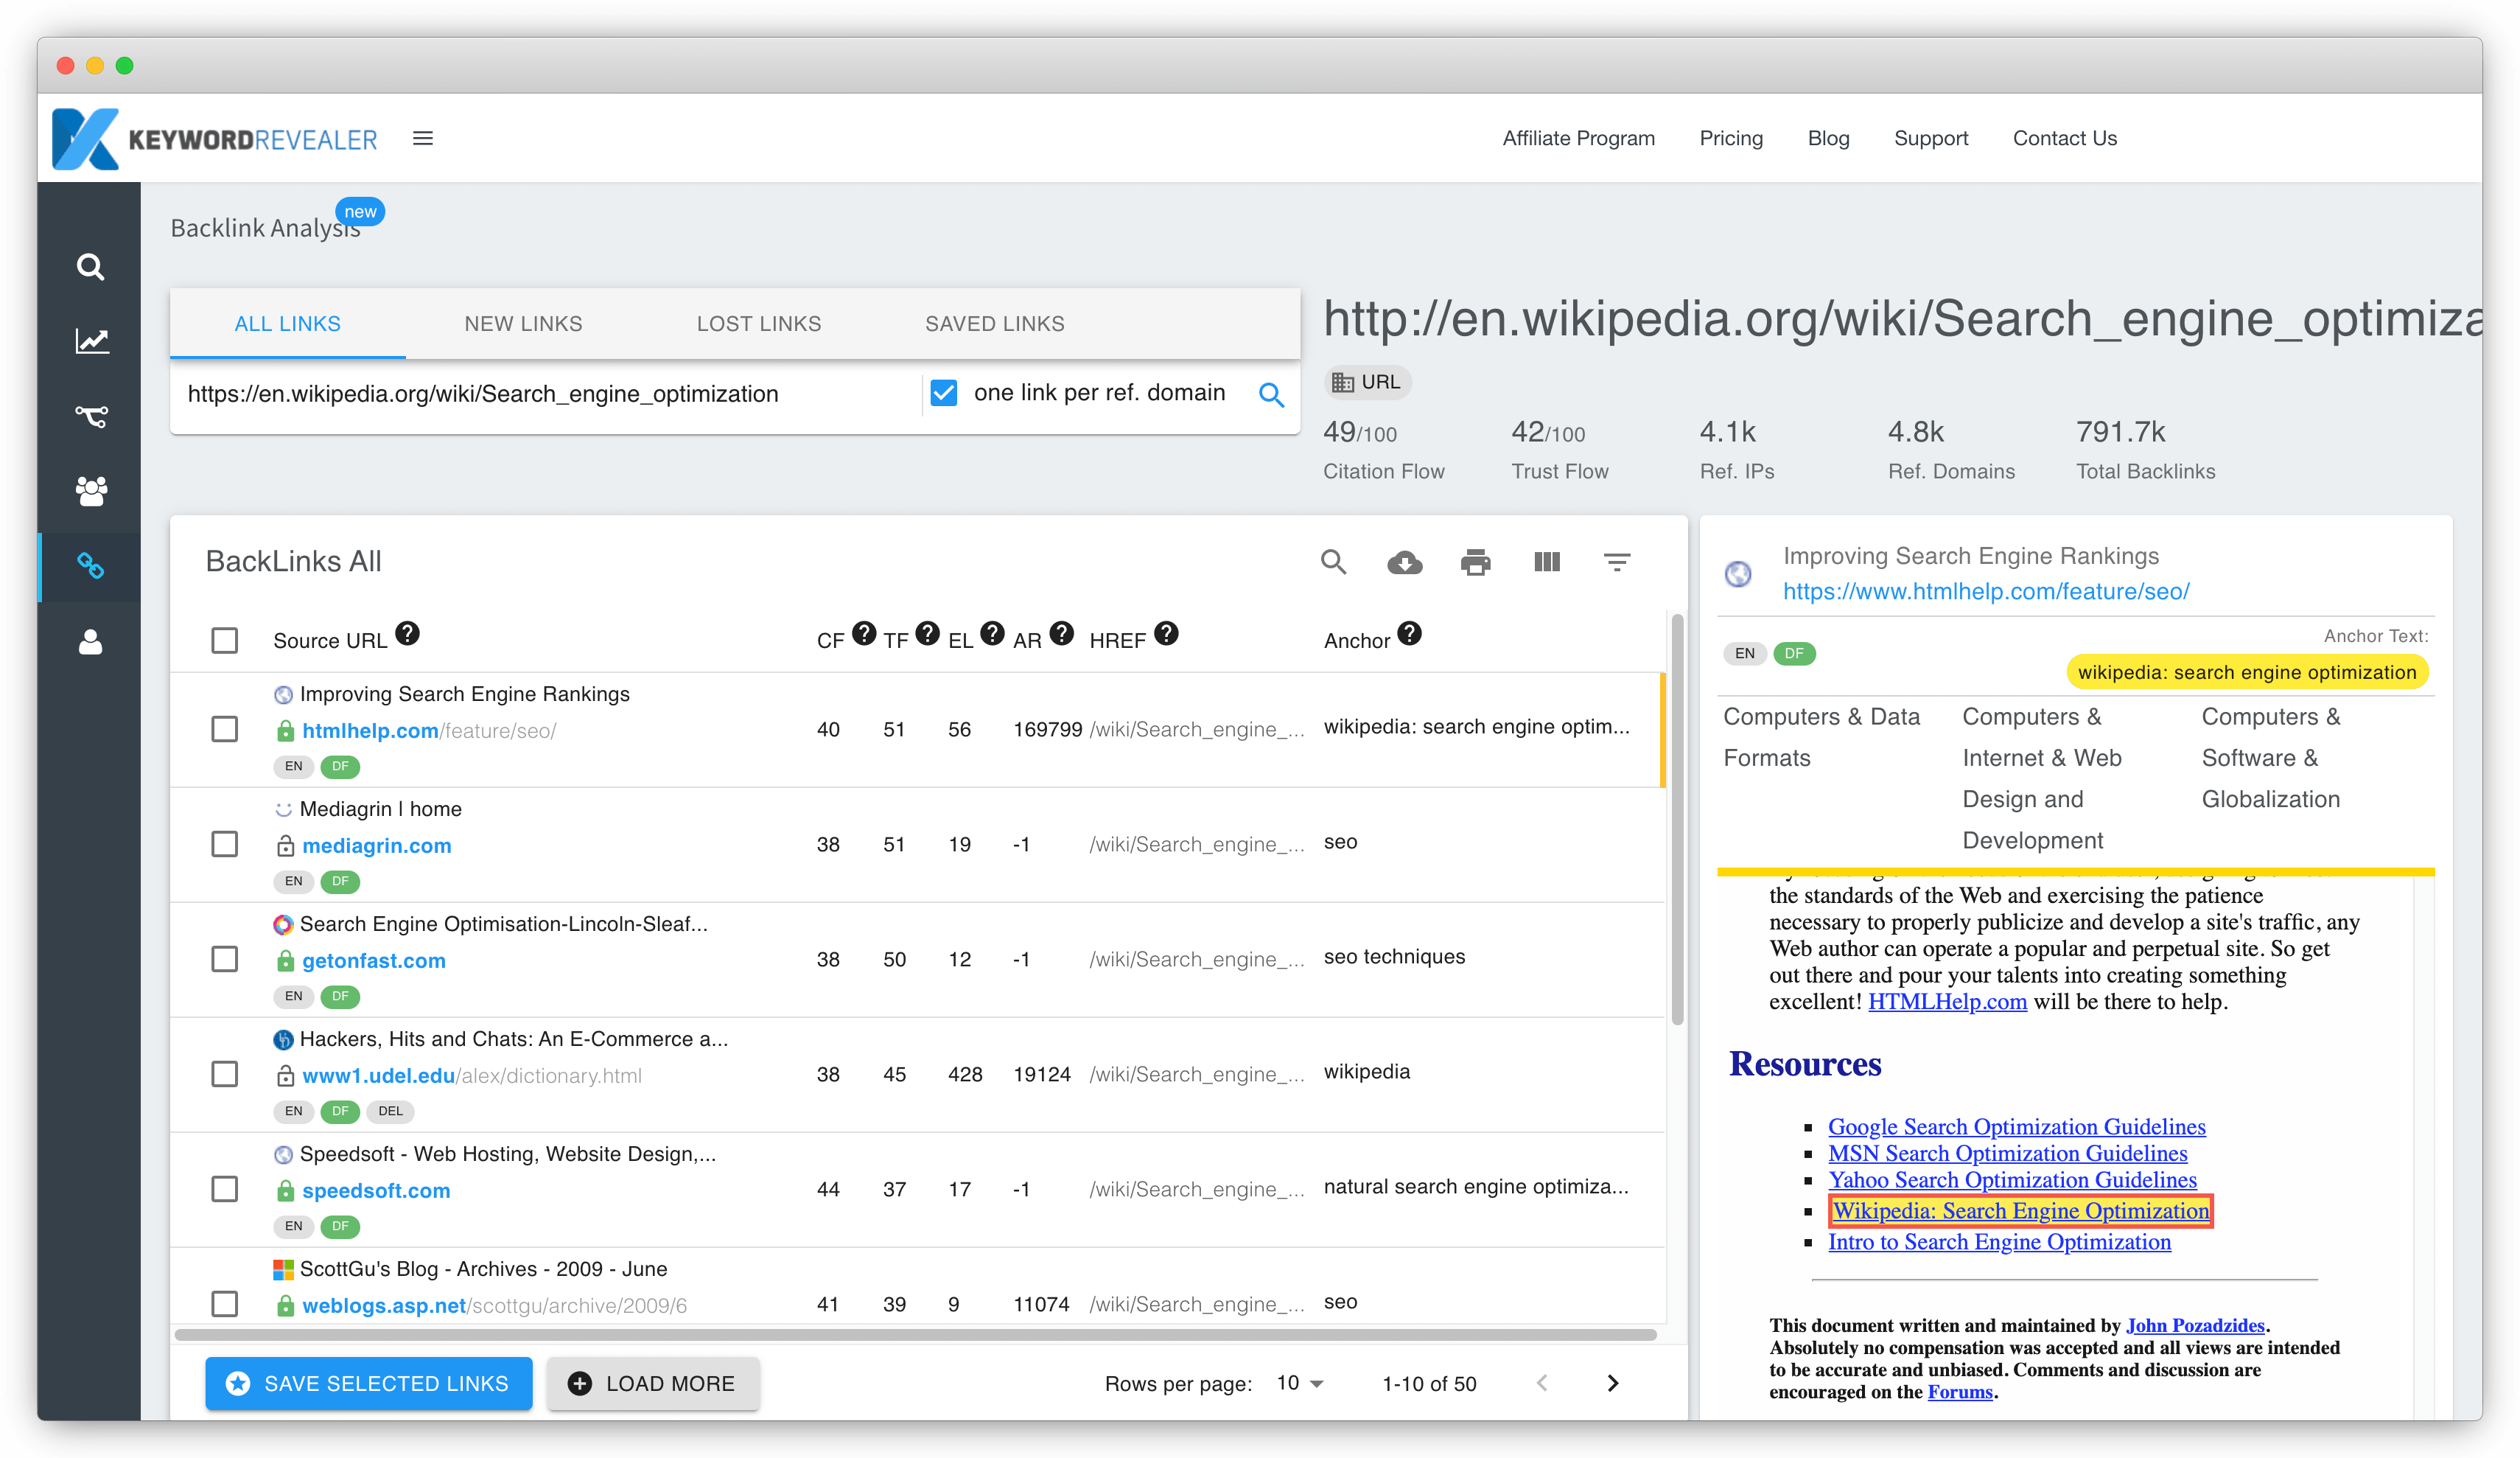Click the table's vertical scrollbar
This screenshot has height=1458, width=2520.
pyautogui.click(x=1677, y=820)
